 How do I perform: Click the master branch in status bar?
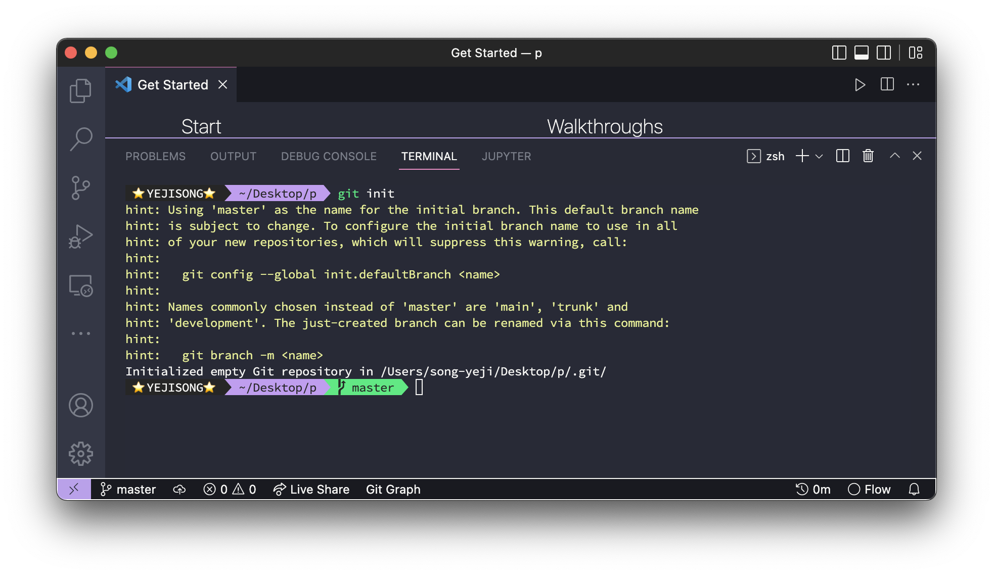tap(128, 489)
